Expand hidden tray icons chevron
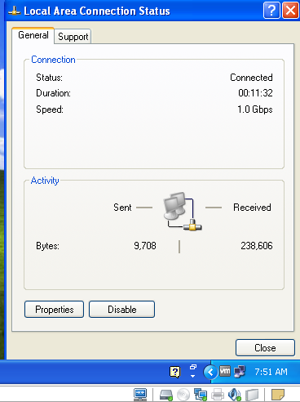The width and height of the screenshot is (300, 402). [210, 372]
